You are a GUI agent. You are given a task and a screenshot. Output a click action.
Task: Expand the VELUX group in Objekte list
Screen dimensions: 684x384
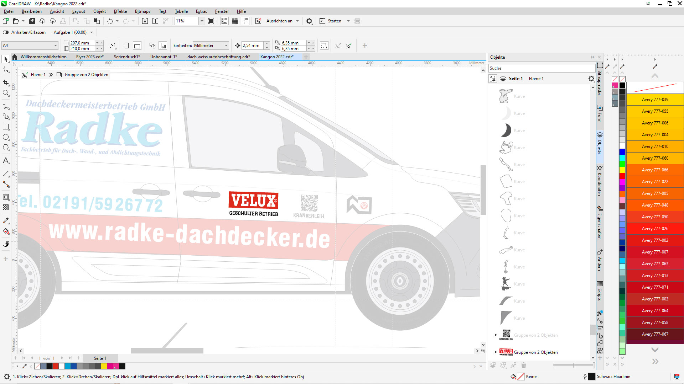click(496, 352)
